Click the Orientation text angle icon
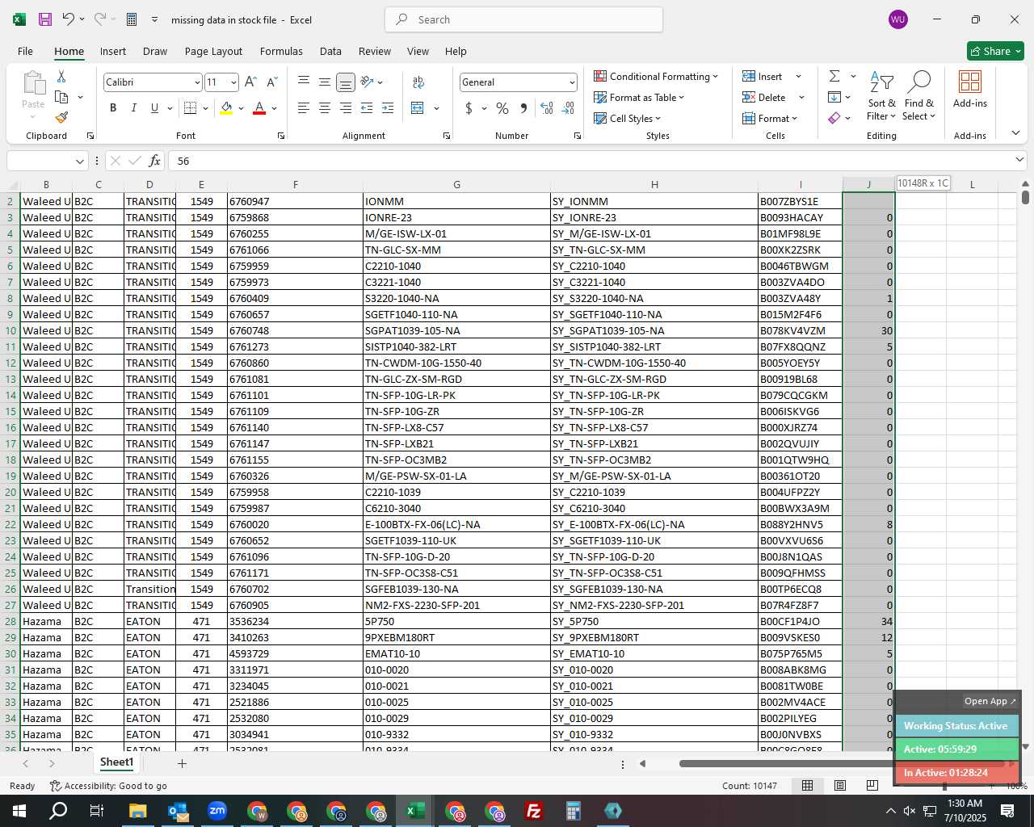This screenshot has height=827, width=1034. (x=367, y=82)
